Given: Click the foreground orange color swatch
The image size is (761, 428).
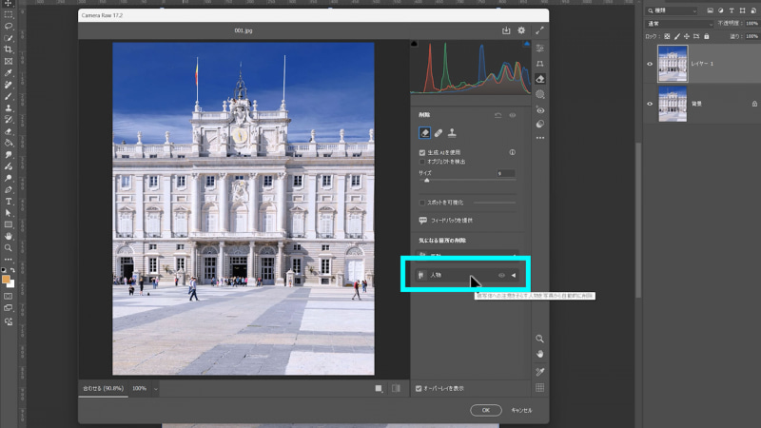Looking at the screenshot, I should pos(6,280).
